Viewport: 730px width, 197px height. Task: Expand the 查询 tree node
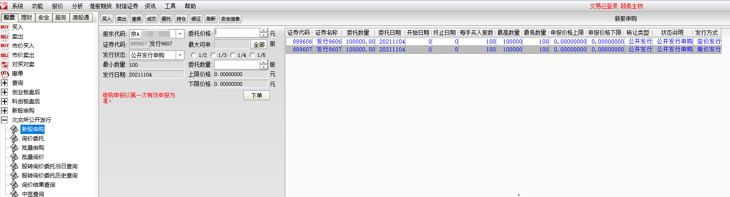coord(5,83)
